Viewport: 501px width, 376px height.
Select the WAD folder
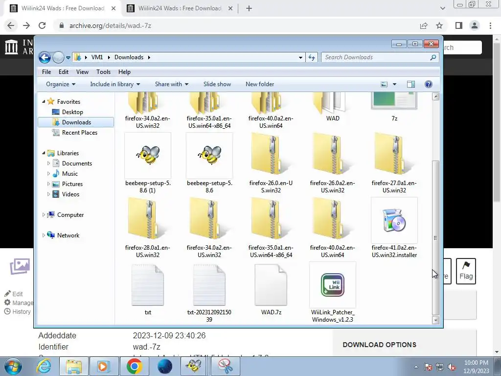pos(333,107)
